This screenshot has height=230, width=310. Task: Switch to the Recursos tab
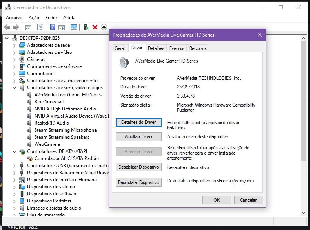(x=198, y=48)
